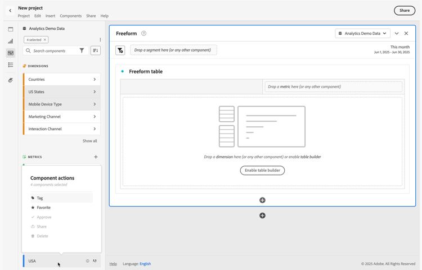The width and height of the screenshot is (422, 270).
Task: Click the green Metrics section icon
Action: 25,157
